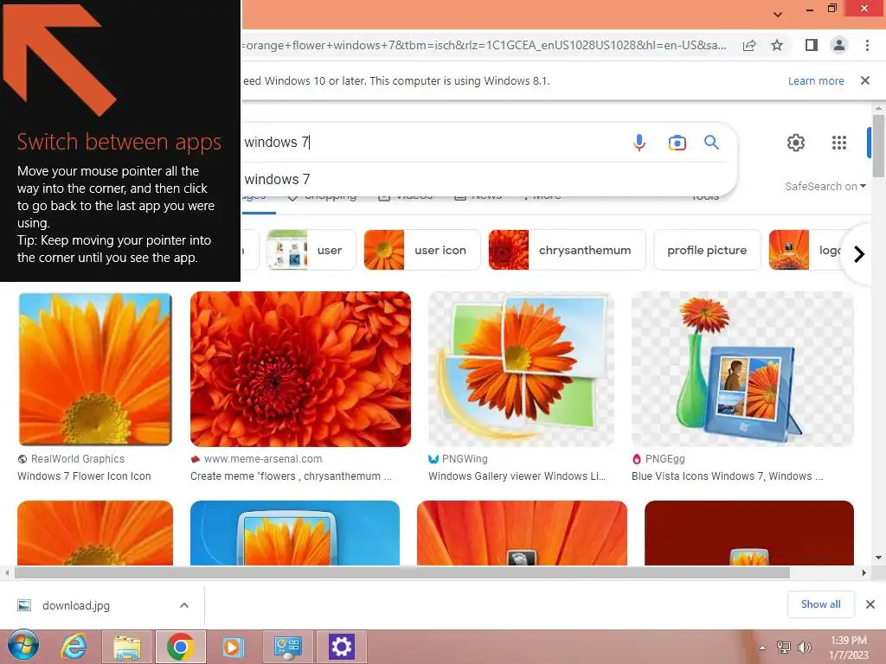Click the volume speaker tray icon

click(804, 648)
